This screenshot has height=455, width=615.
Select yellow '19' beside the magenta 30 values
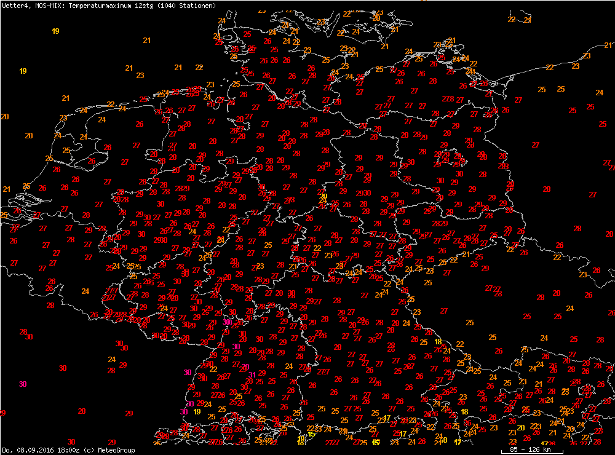[197, 411]
